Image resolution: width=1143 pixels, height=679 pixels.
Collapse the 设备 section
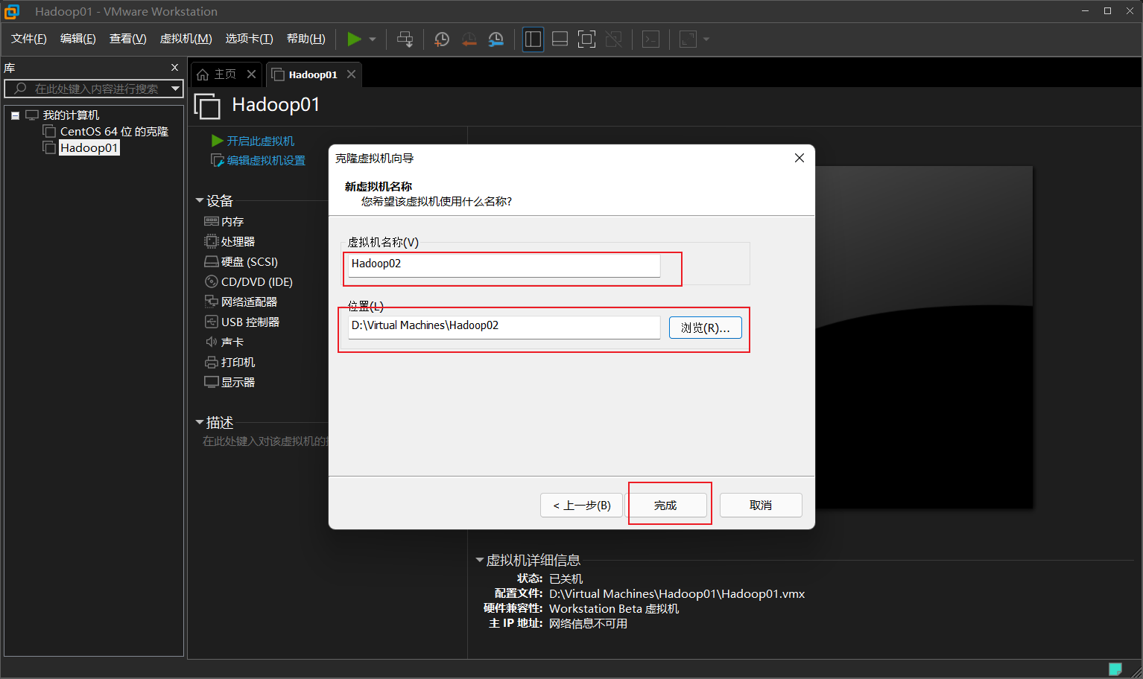click(x=200, y=201)
